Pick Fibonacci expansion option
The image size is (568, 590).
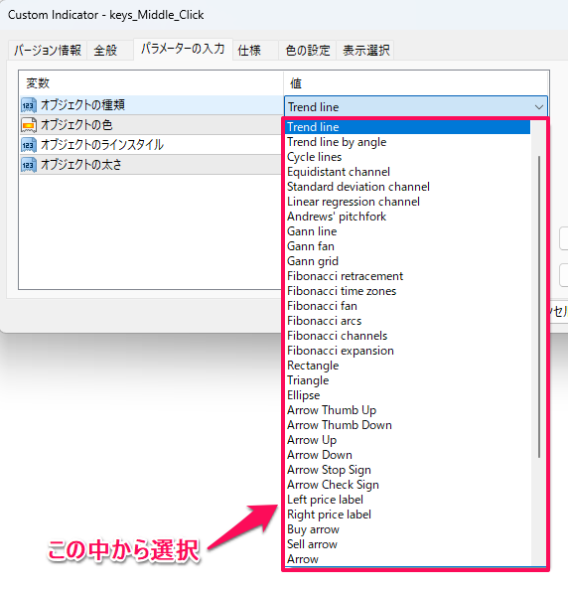(407, 351)
